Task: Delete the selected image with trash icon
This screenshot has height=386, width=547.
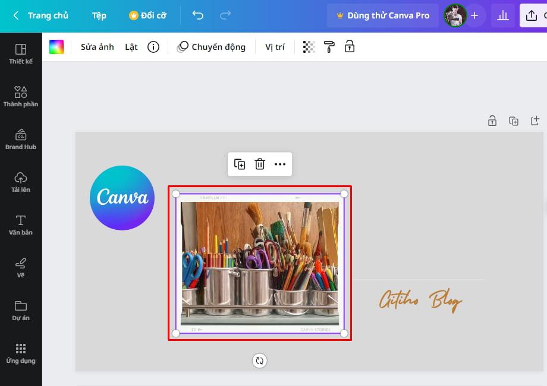Action: pos(260,164)
